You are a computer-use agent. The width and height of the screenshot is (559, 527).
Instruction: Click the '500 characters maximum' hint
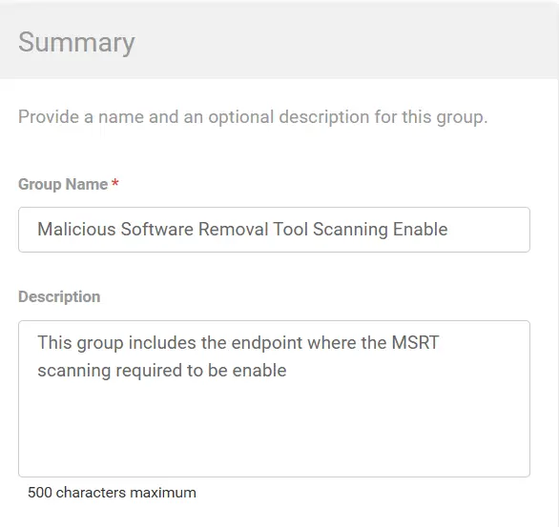112,493
